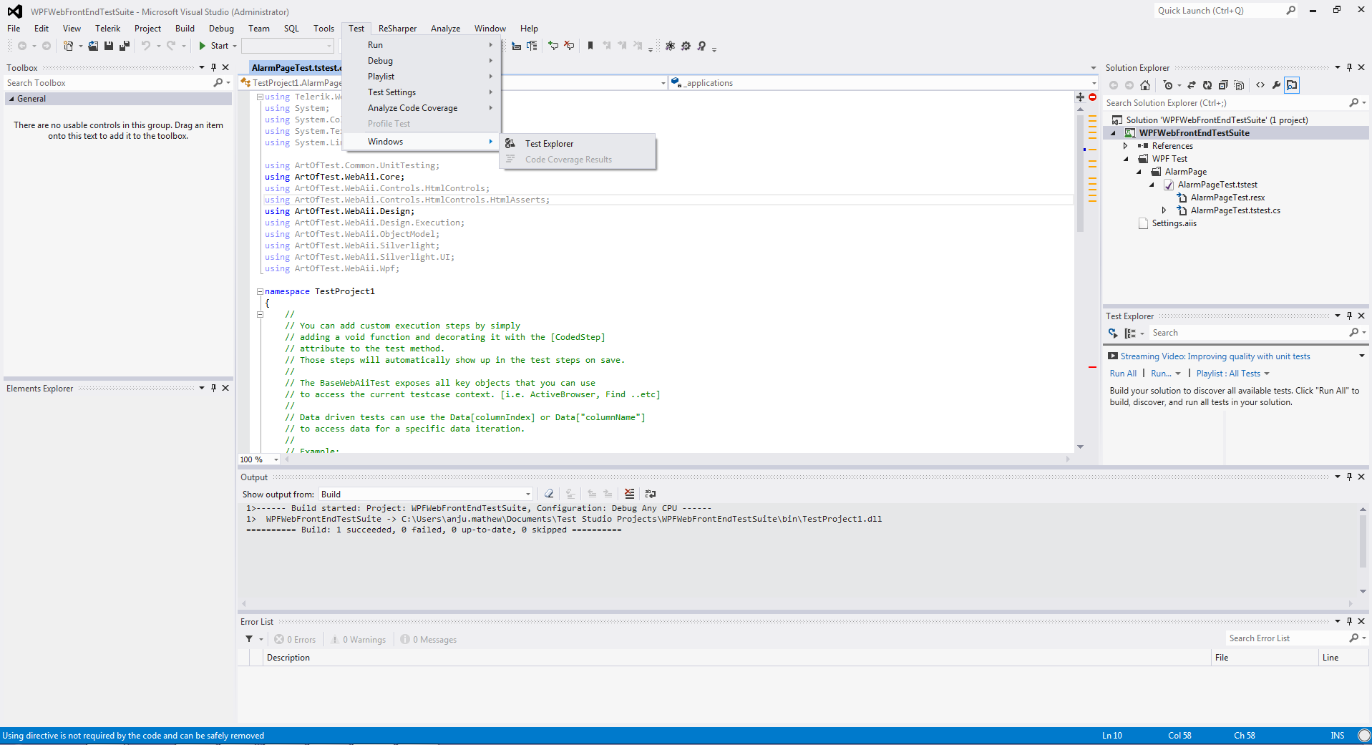The image size is (1372, 745).
Task: Click the Refresh icon in Solution Explorer
Action: coord(1207,85)
